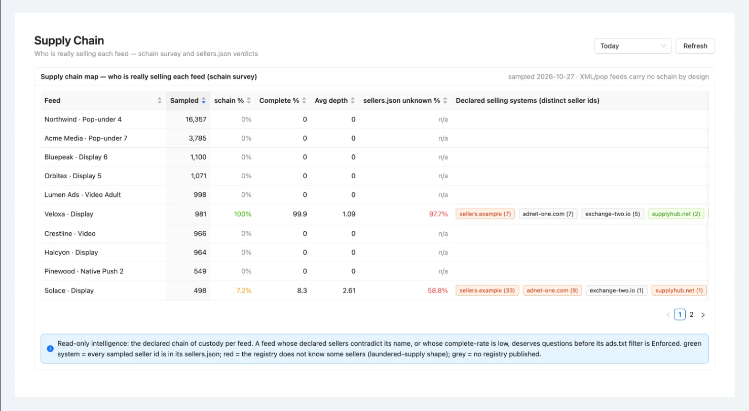Click the blue info icon in the notice
The height and width of the screenshot is (411, 749).
pyautogui.click(x=50, y=349)
